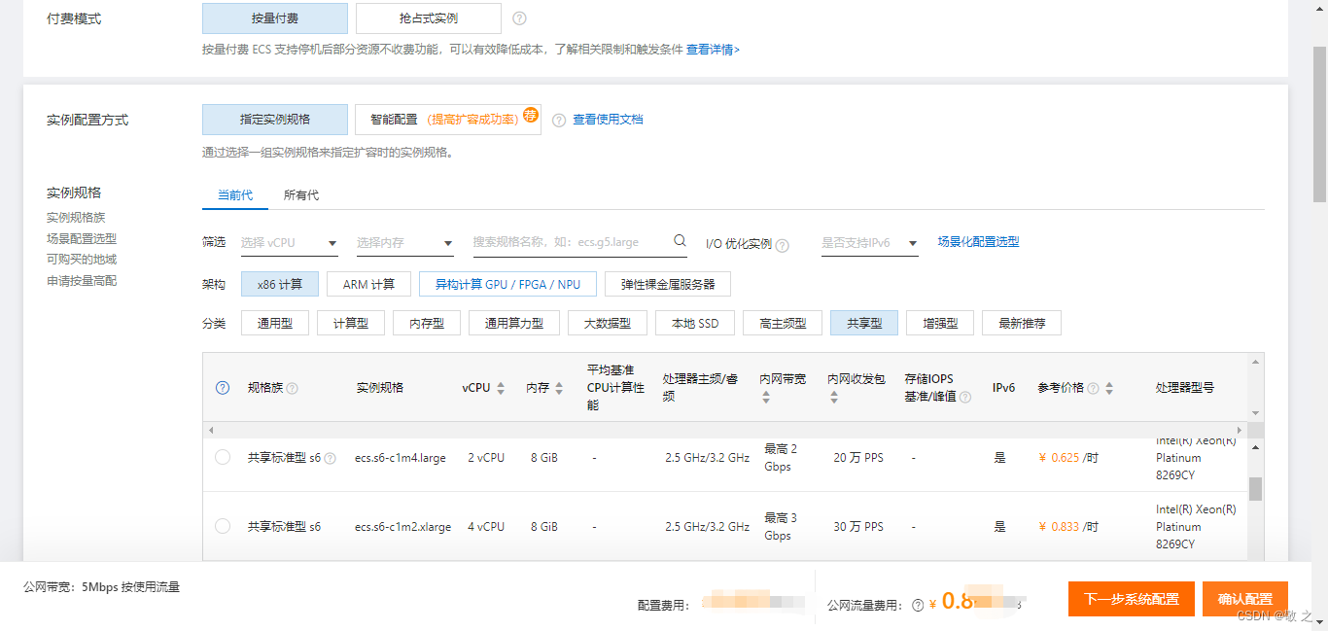This screenshot has width=1328, height=631.
Task: Click 荐 badge on 智能配置 button
Action: coord(531,115)
